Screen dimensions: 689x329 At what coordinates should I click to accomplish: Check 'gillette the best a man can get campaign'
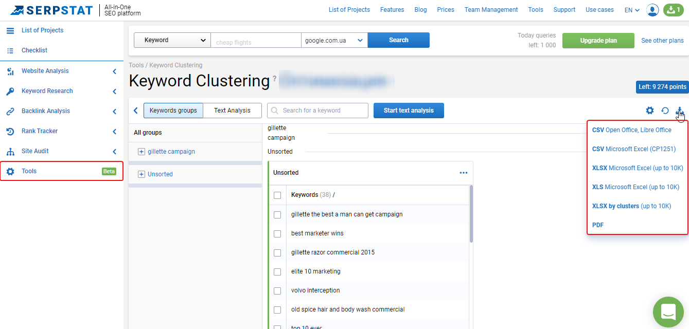(x=277, y=214)
